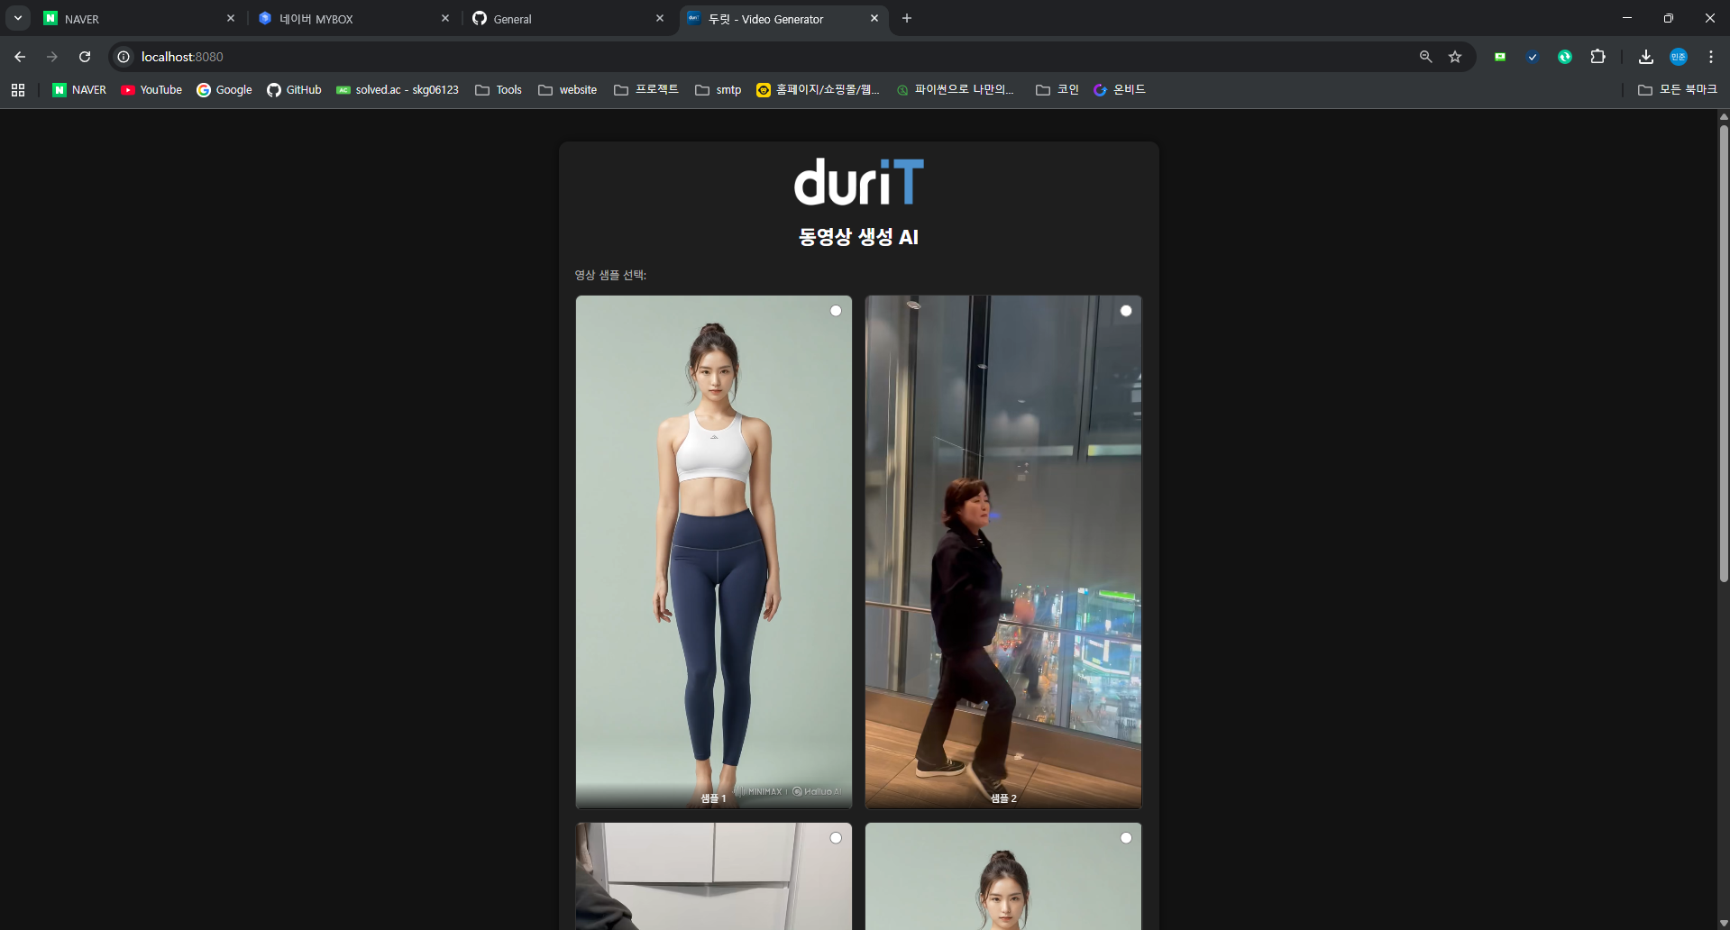The image size is (1730, 930).
Task: Click the 영상 샘플 선택 label
Action: pos(610,275)
